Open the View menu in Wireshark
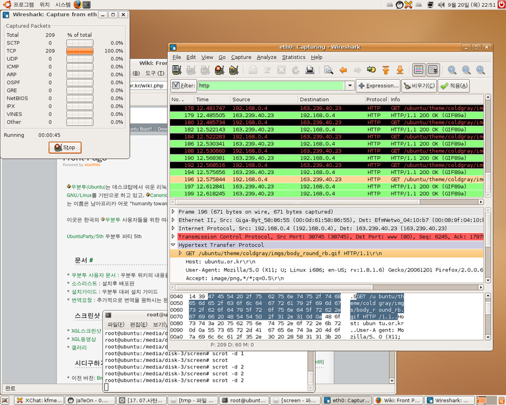Viewport: 506px width, 405px height. click(207, 57)
